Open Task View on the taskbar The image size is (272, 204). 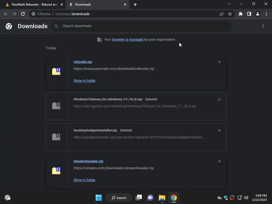point(139,198)
